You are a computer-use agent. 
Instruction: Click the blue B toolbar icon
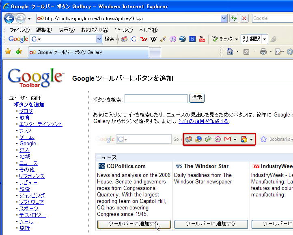pyautogui.click(x=192, y=39)
